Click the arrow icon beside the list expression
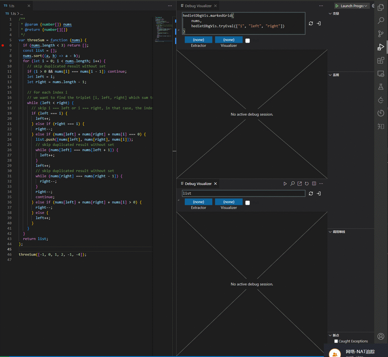This screenshot has height=357, width=388. pyautogui.click(x=319, y=194)
